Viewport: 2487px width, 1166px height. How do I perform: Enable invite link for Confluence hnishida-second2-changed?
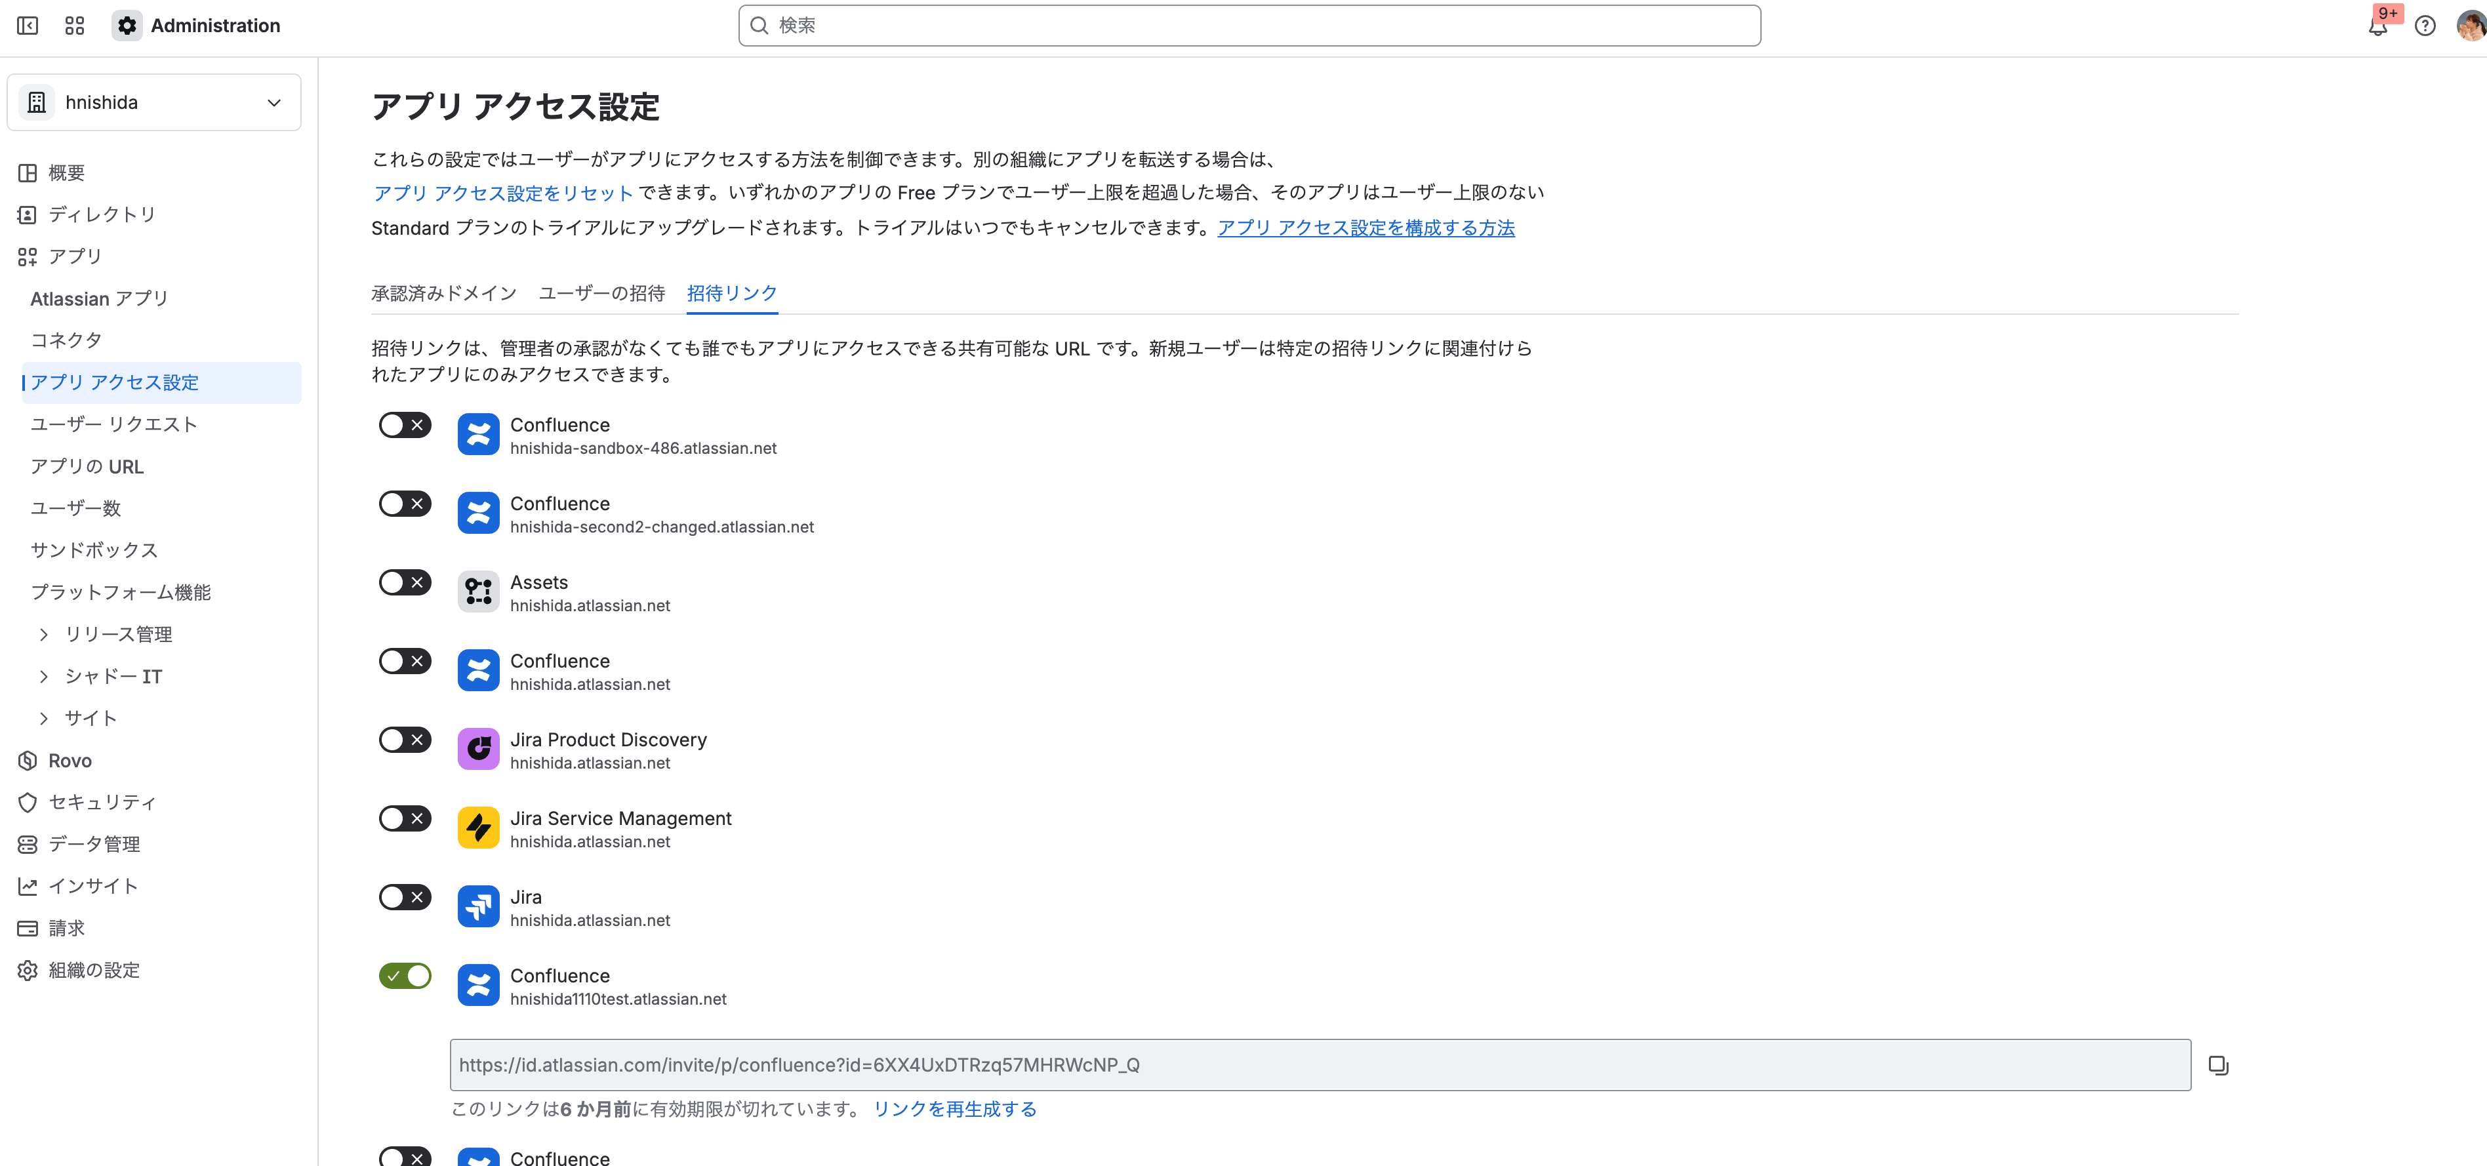tap(405, 504)
